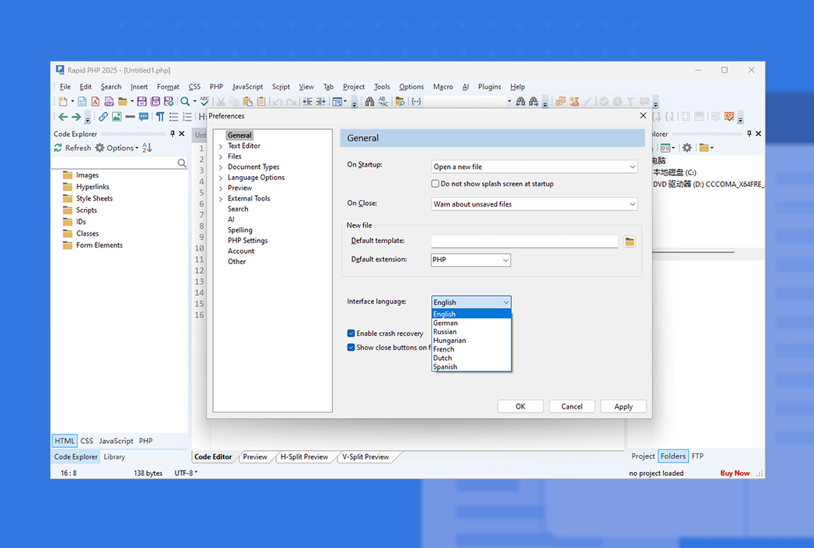Uncheck 'Enable crash recovery' checkbox
This screenshot has height=548, width=814.
click(351, 333)
